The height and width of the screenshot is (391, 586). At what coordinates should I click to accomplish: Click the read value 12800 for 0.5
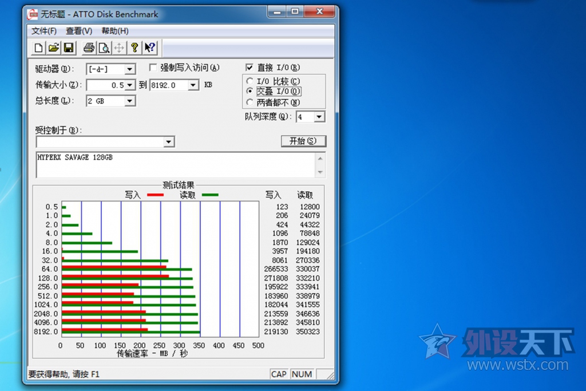pos(310,207)
